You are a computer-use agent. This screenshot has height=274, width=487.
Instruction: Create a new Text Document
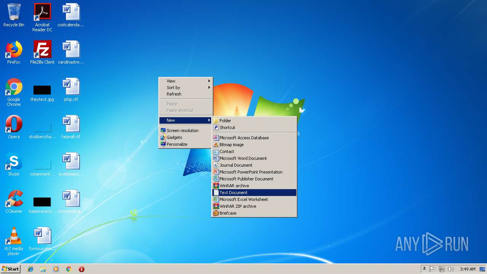click(x=254, y=193)
